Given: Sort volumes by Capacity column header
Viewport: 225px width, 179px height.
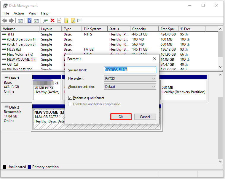Looking at the screenshot, I should pos(139,29).
